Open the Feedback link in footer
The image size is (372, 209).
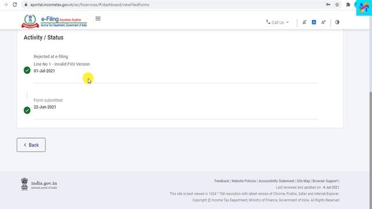click(x=221, y=181)
